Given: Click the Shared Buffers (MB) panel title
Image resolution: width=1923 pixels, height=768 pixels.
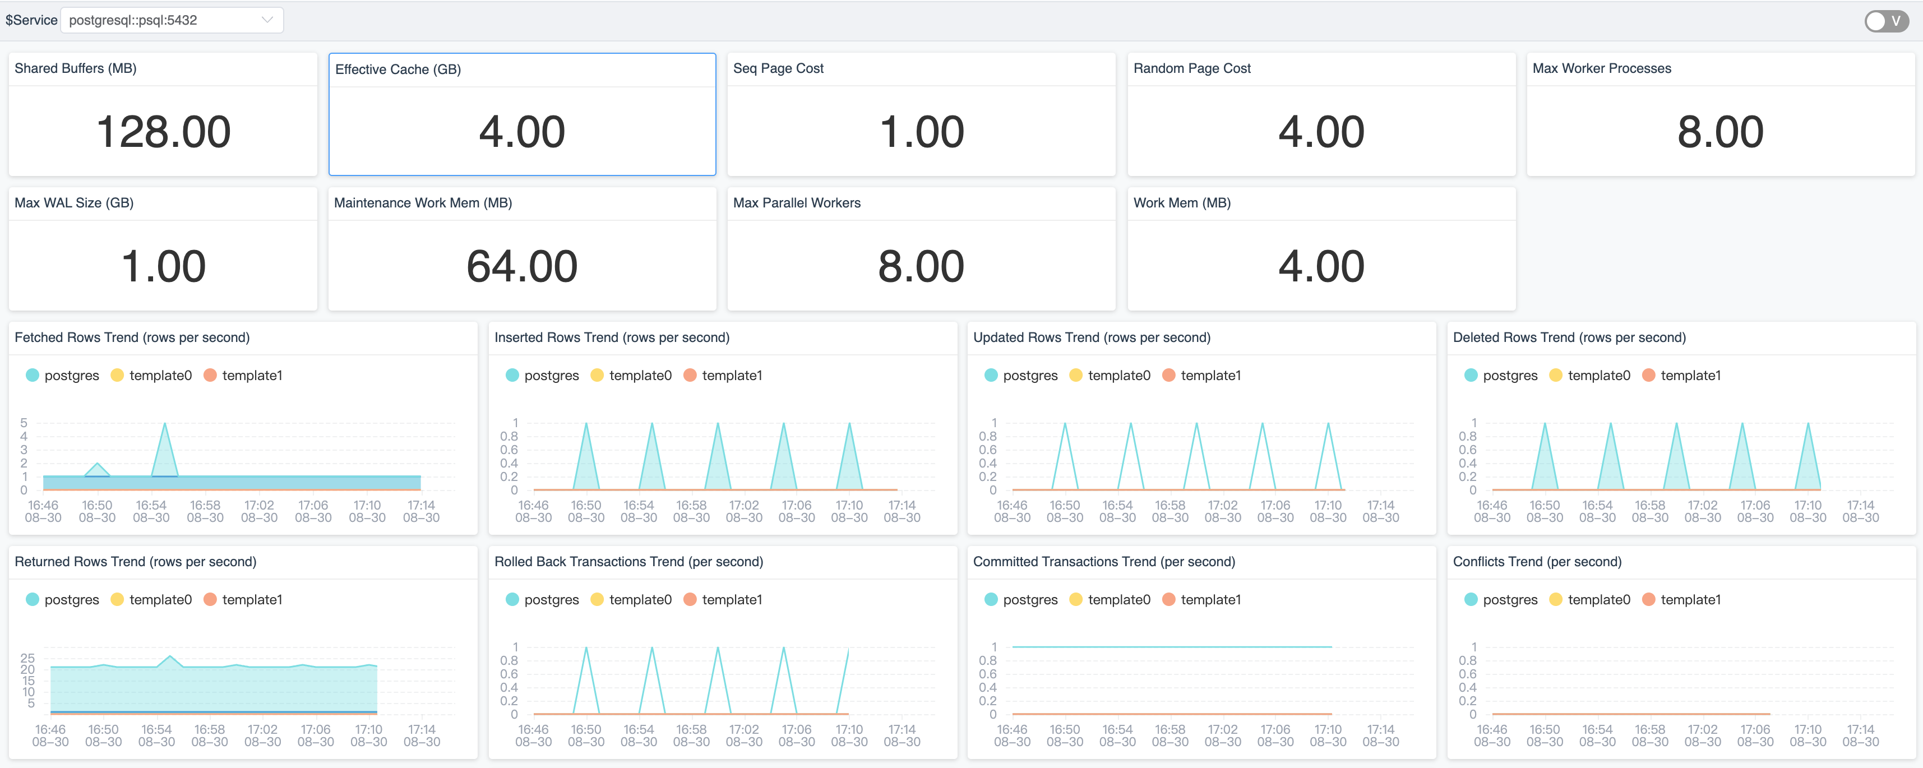Looking at the screenshot, I should pyautogui.click(x=75, y=68).
